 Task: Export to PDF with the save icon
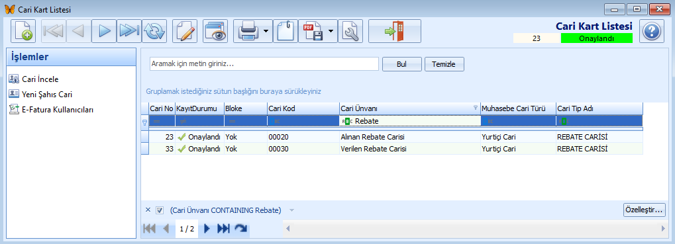pyautogui.click(x=313, y=31)
